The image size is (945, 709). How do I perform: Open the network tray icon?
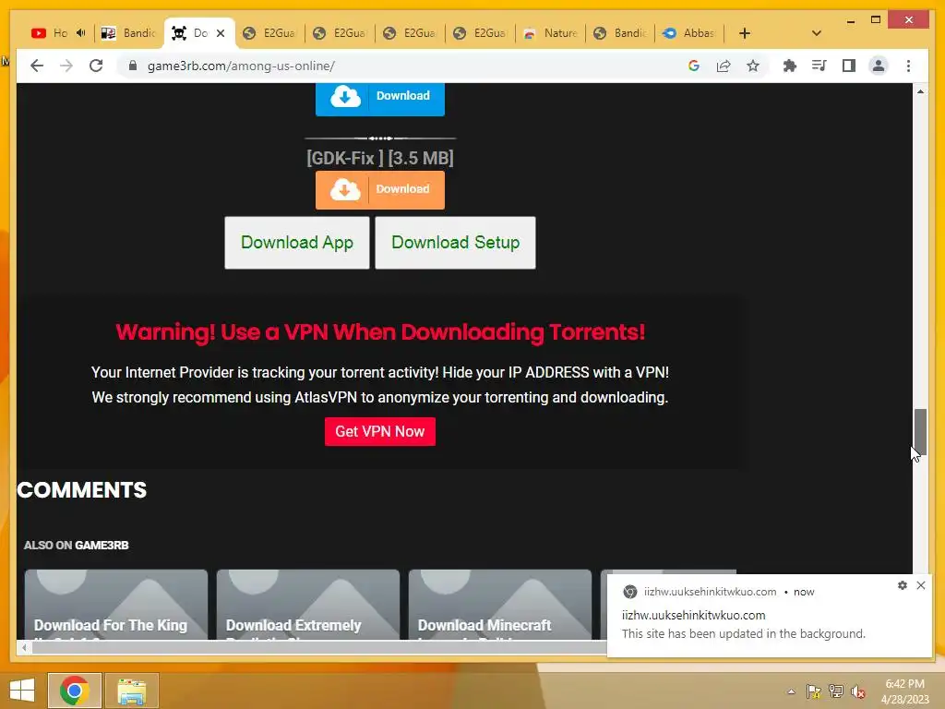pyautogui.click(x=836, y=691)
